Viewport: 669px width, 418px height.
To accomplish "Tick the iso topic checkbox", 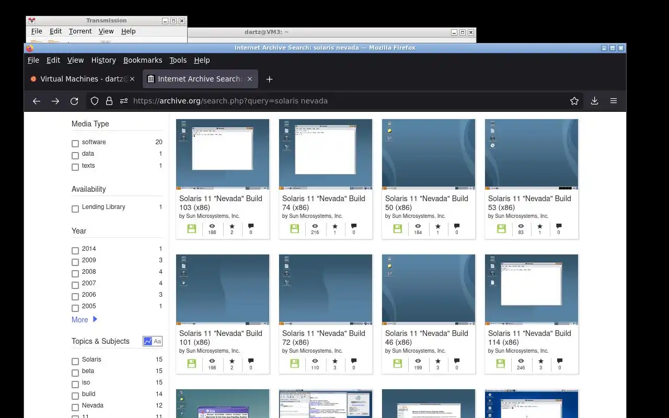I will pyautogui.click(x=75, y=385).
